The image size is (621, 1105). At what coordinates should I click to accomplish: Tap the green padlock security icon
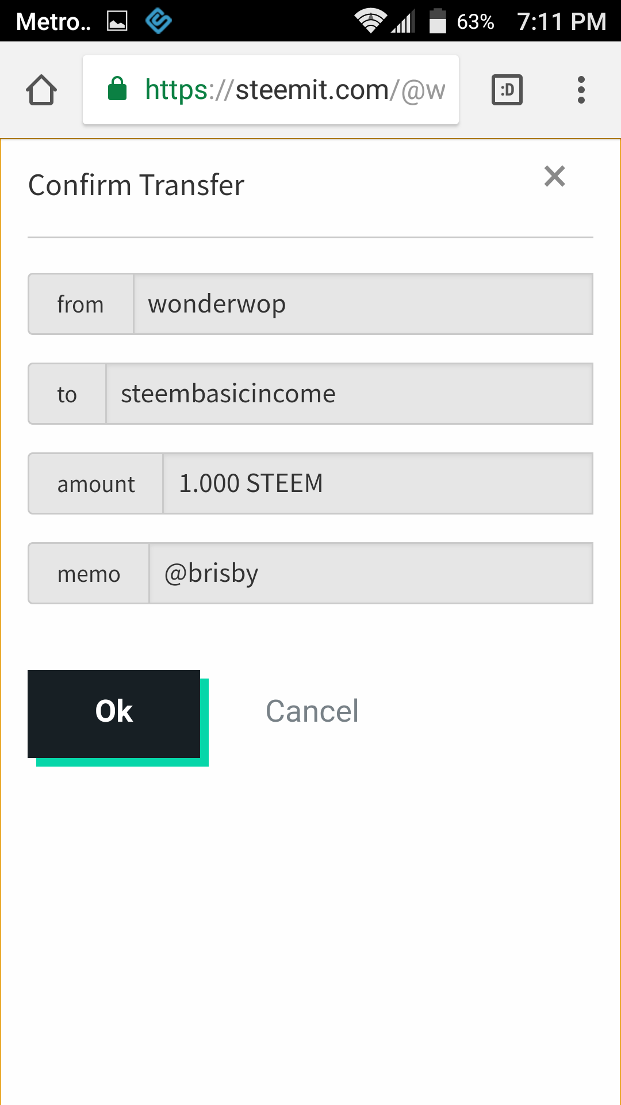pos(117,89)
